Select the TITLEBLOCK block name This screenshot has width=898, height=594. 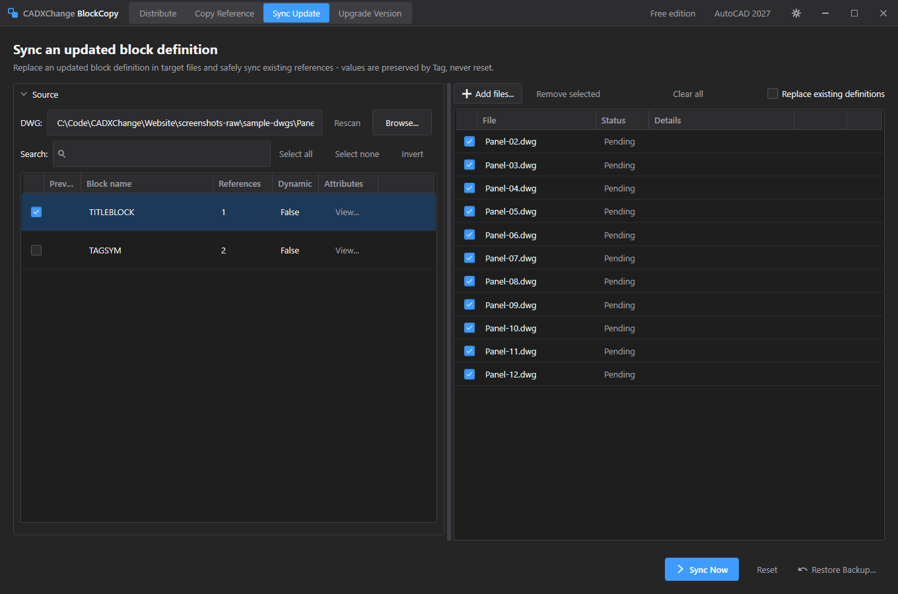(x=112, y=212)
